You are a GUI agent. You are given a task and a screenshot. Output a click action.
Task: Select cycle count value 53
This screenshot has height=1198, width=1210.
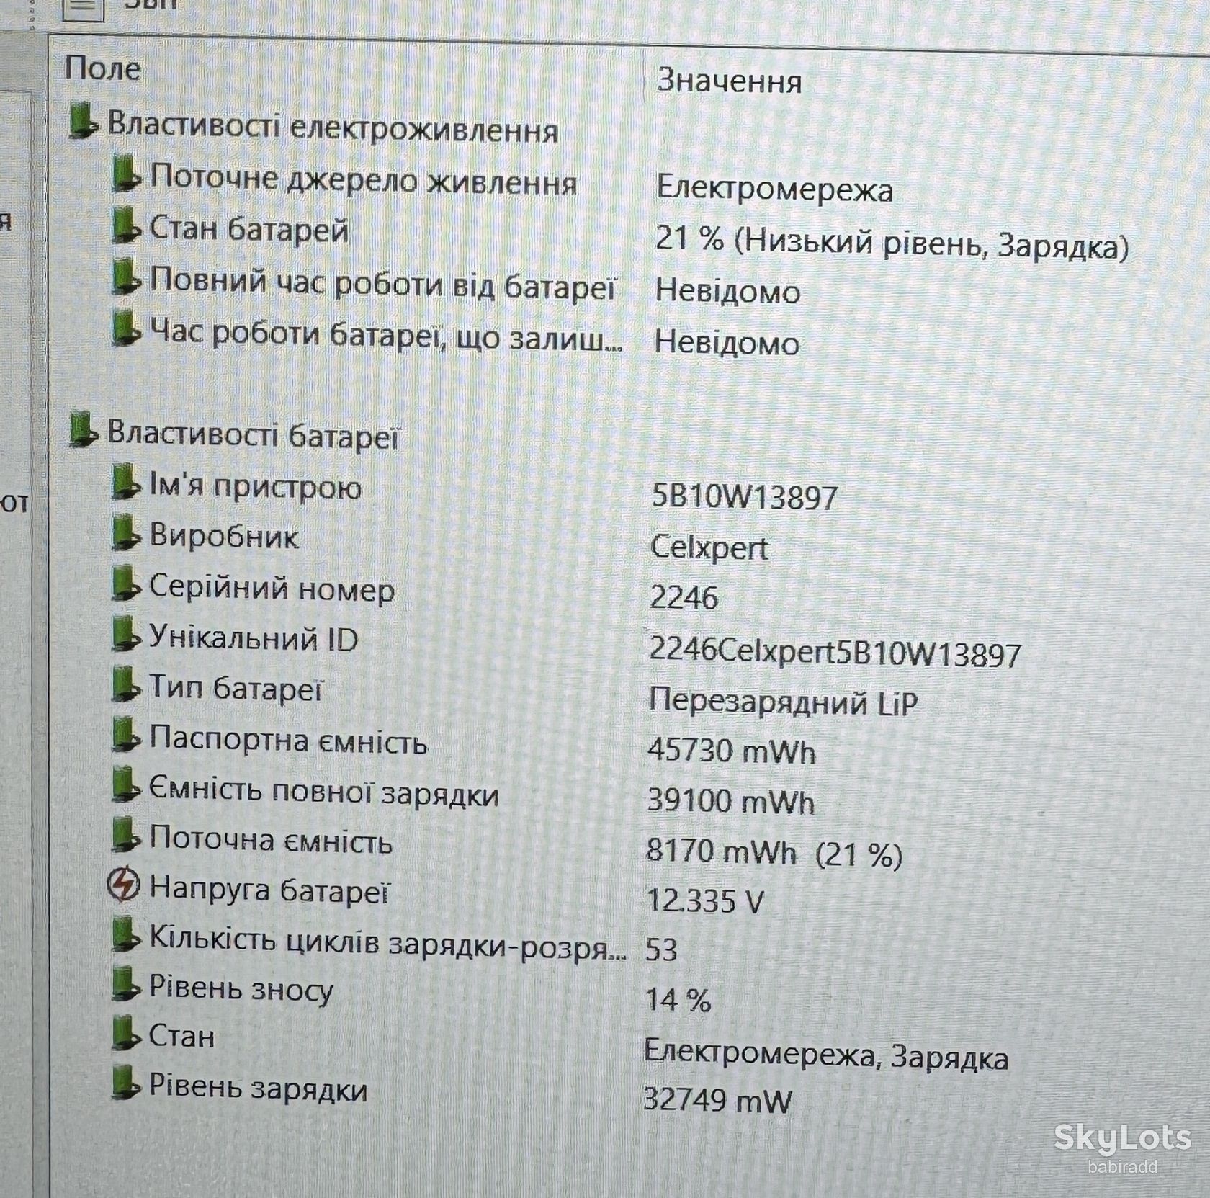coord(661,949)
